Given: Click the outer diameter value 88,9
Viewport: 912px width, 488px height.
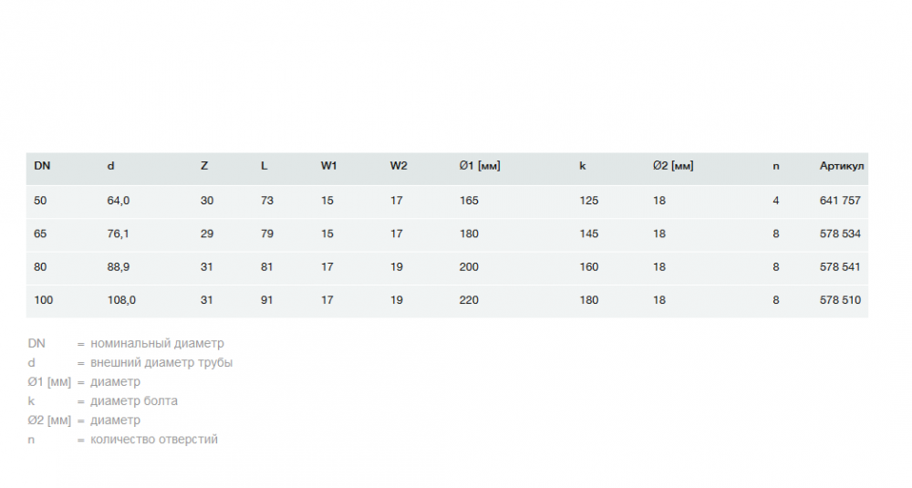Looking at the screenshot, I should pyautogui.click(x=119, y=267).
